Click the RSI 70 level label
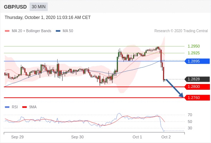 click(190, 115)
